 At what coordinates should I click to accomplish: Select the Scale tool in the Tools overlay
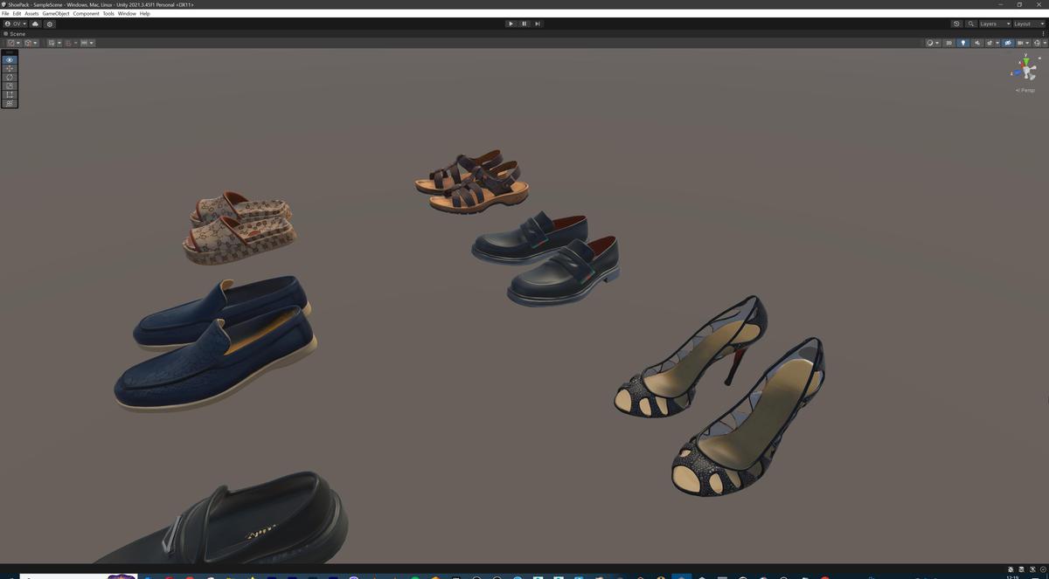[9, 86]
